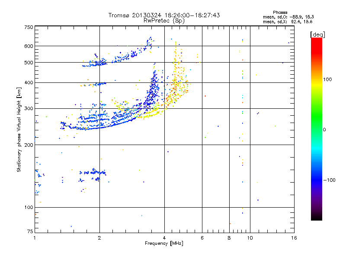Click the height axis tick "100" left of plot
The image size is (346, 259).
(29, 207)
